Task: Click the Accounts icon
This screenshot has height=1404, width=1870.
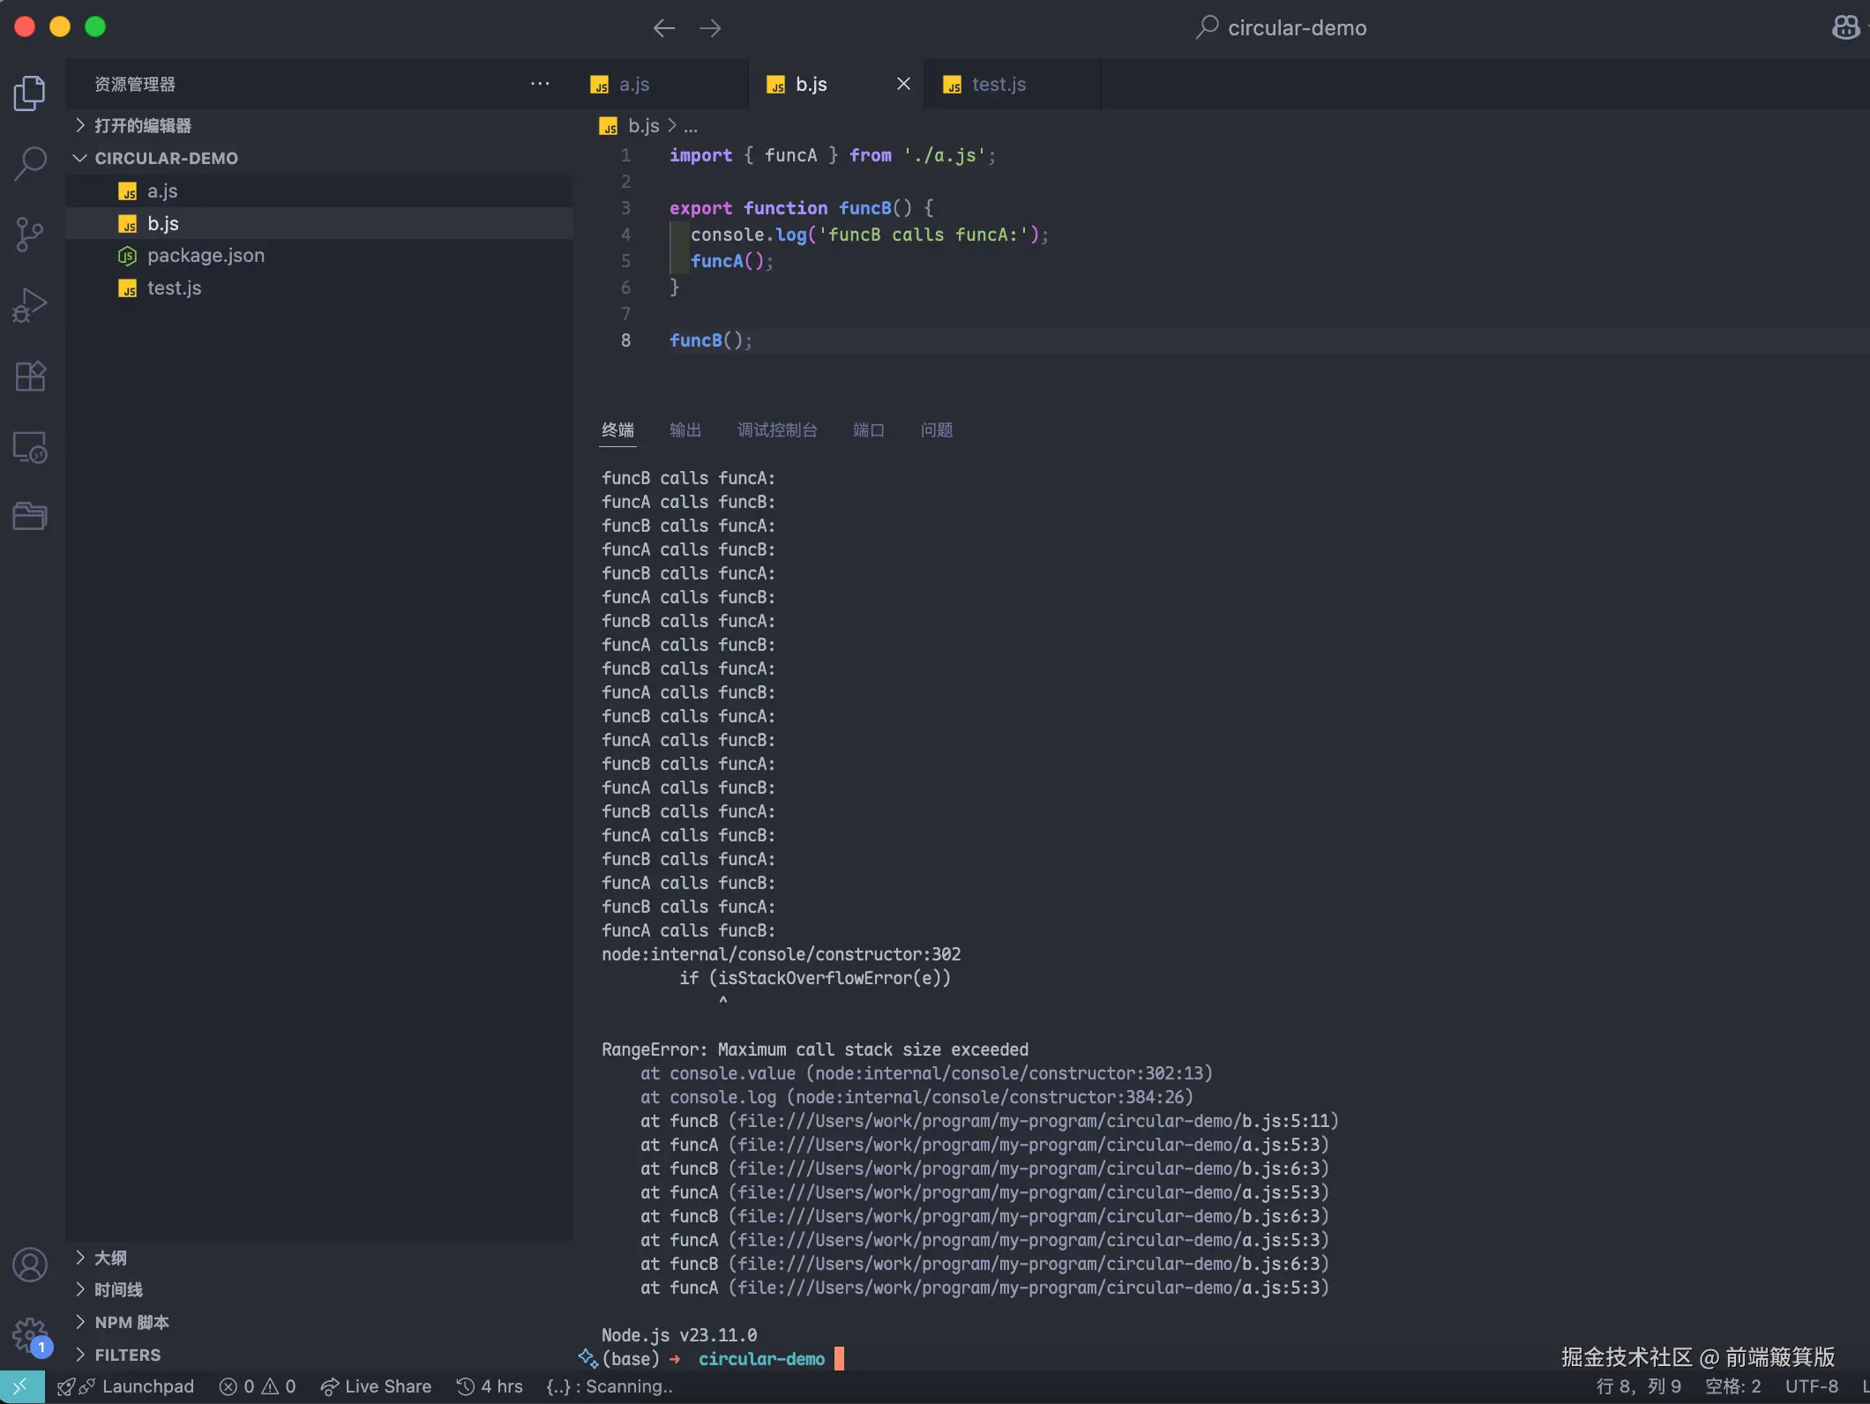Action: (30, 1265)
